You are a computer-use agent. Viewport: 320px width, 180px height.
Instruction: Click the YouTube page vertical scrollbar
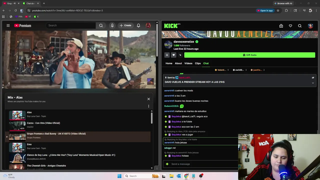click(x=157, y=40)
